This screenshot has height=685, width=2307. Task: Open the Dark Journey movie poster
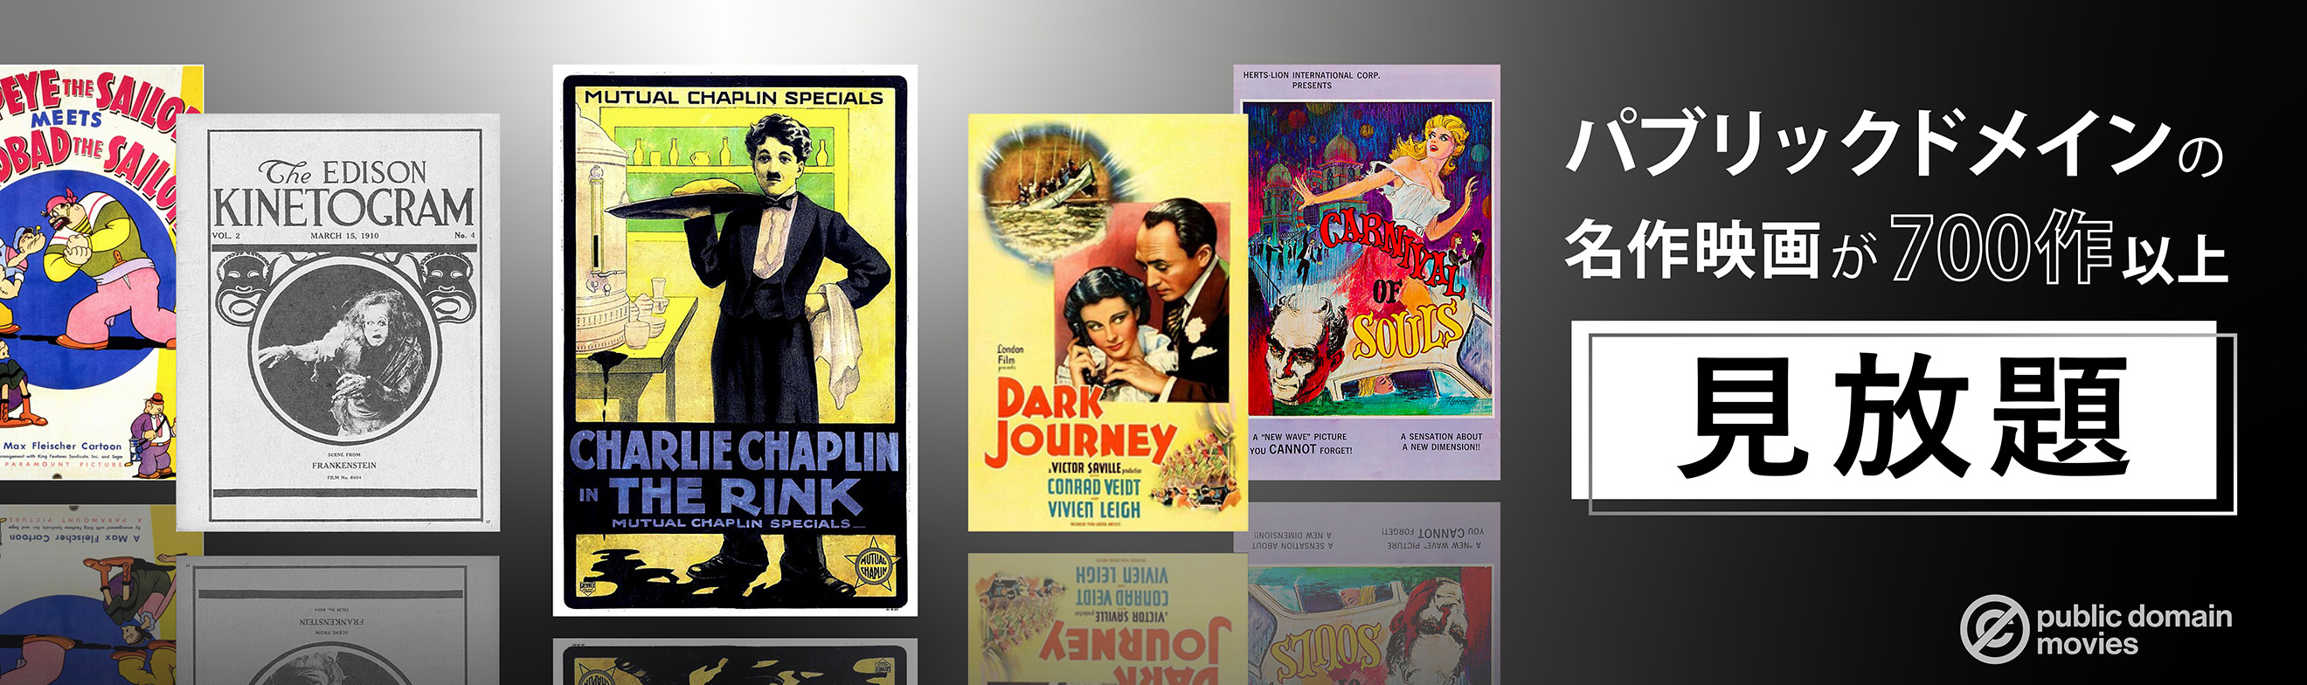coord(1108,322)
